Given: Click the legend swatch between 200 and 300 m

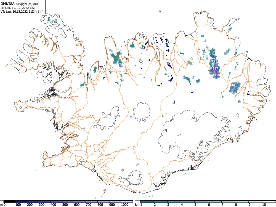Looking at the screenshot, I should coord(33,201).
